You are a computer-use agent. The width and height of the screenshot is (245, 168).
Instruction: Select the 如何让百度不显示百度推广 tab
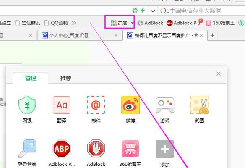pyautogui.click(x=165, y=35)
